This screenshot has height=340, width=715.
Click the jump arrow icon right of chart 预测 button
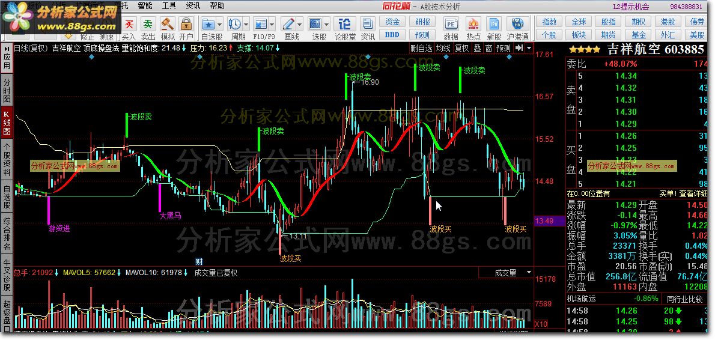(519, 48)
